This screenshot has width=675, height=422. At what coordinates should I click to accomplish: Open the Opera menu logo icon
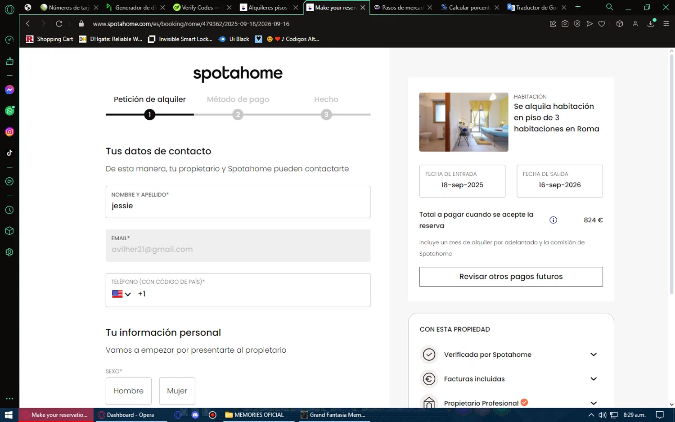[9, 9]
